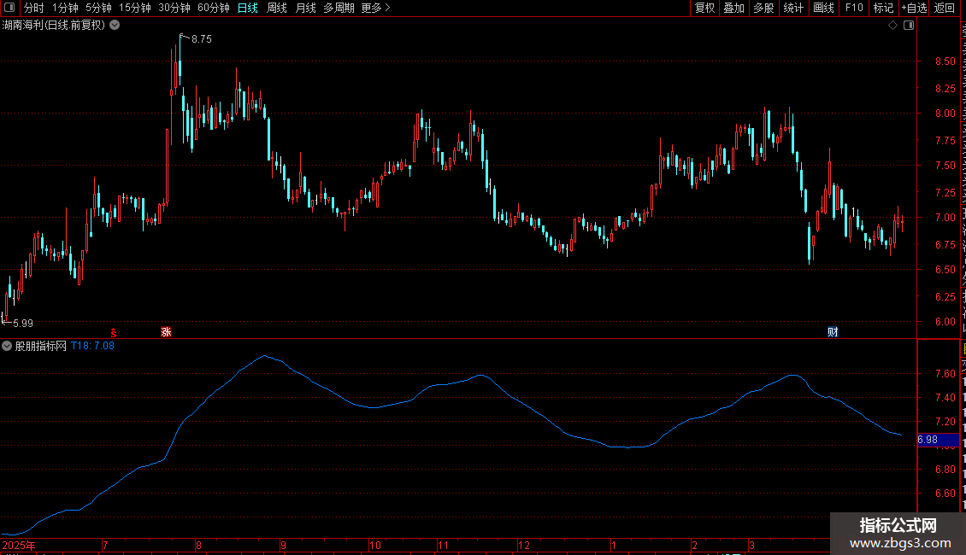
Task: Activate the 画线 drawing tools
Action: [824, 8]
